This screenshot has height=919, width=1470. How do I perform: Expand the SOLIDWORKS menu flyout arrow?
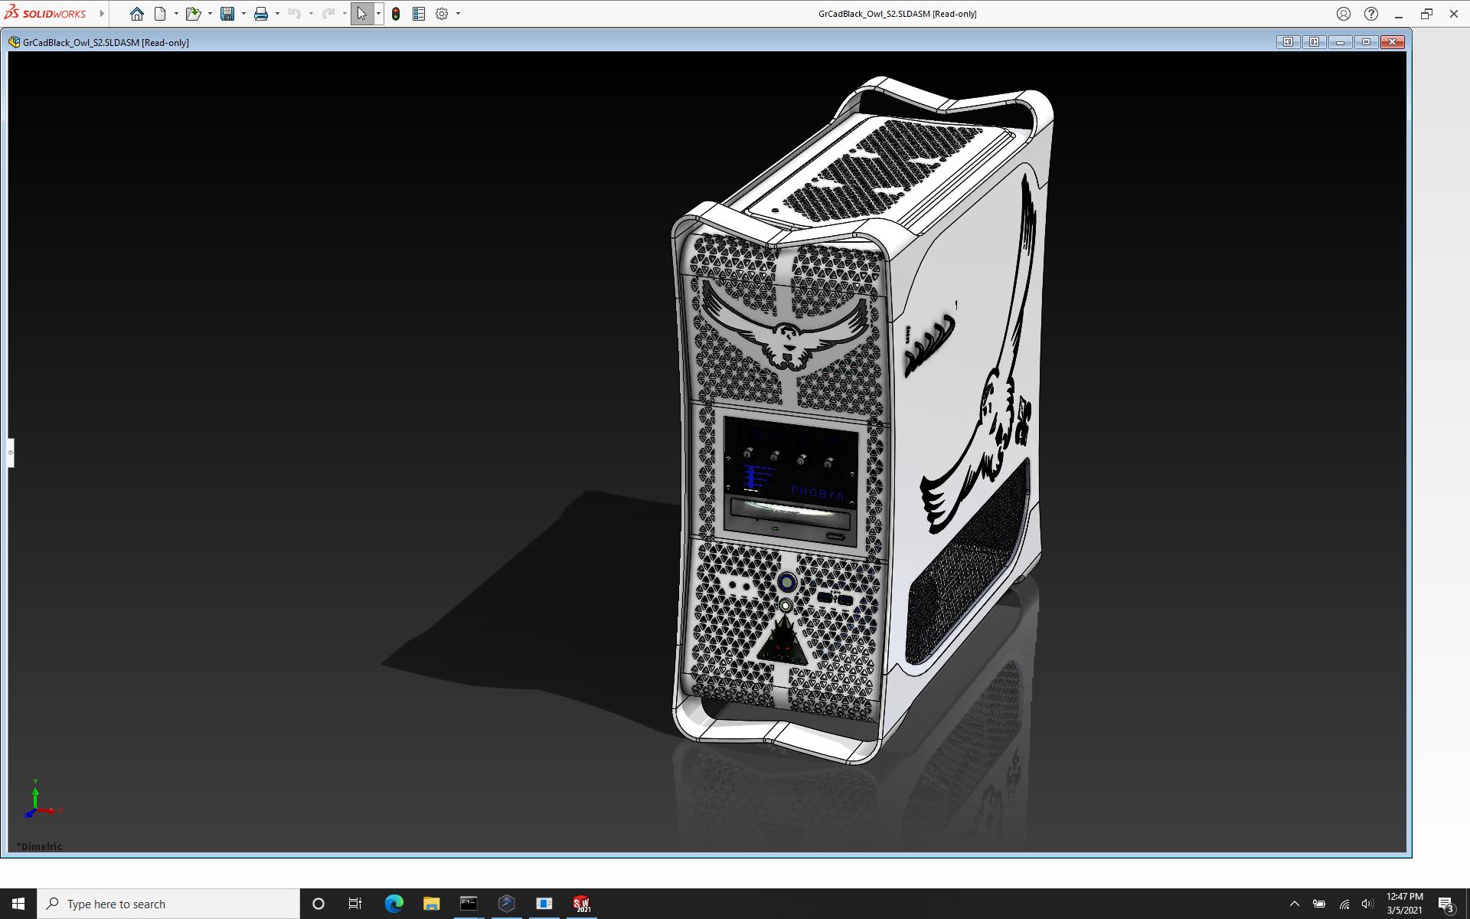(102, 14)
